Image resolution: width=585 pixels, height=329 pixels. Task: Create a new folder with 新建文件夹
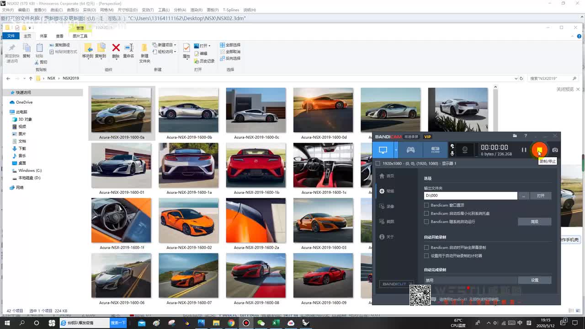(144, 53)
